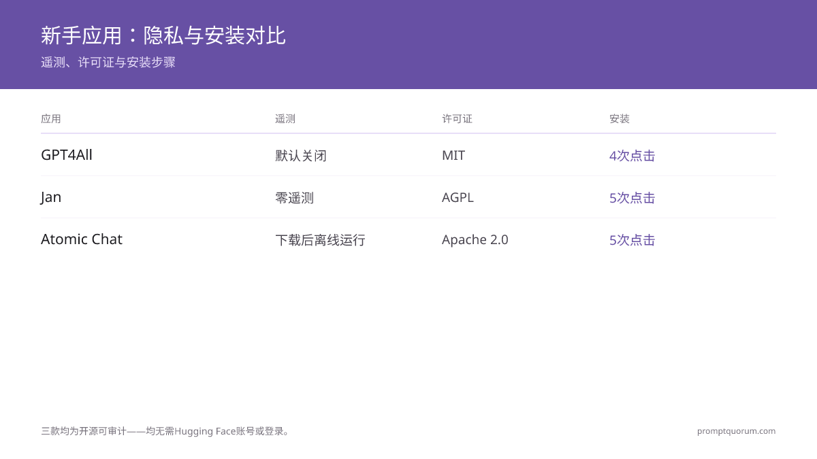Click the 应用 column header
Image resolution: width=817 pixels, height=459 pixels.
(x=51, y=119)
